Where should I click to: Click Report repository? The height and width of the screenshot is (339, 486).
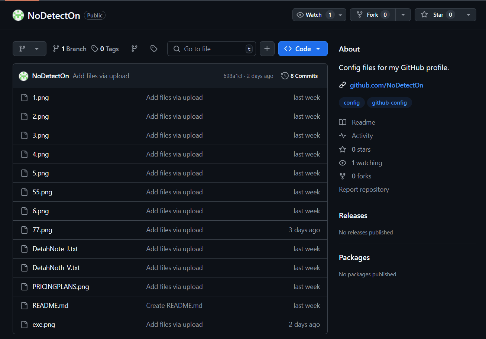364,190
